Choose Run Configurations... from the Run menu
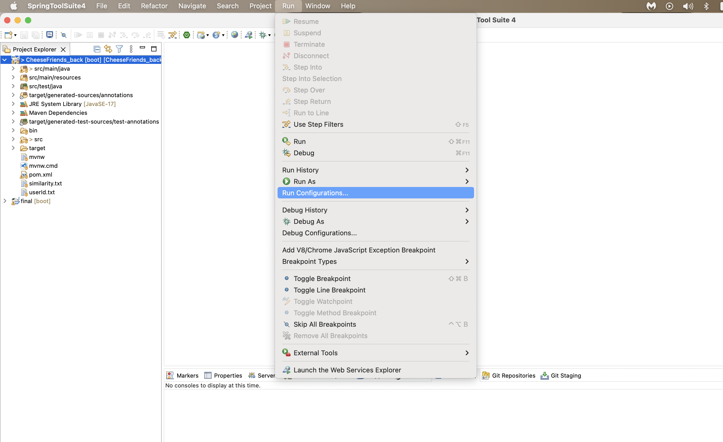Screen dimensions: 723x442 pyautogui.click(x=376, y=193)
